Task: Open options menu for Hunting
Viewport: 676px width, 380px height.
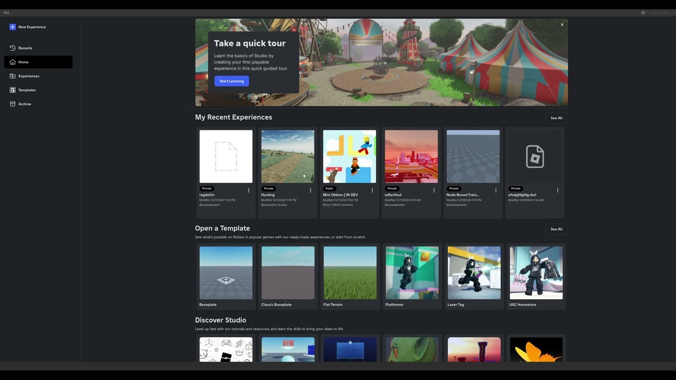Action: coord(311,191)
